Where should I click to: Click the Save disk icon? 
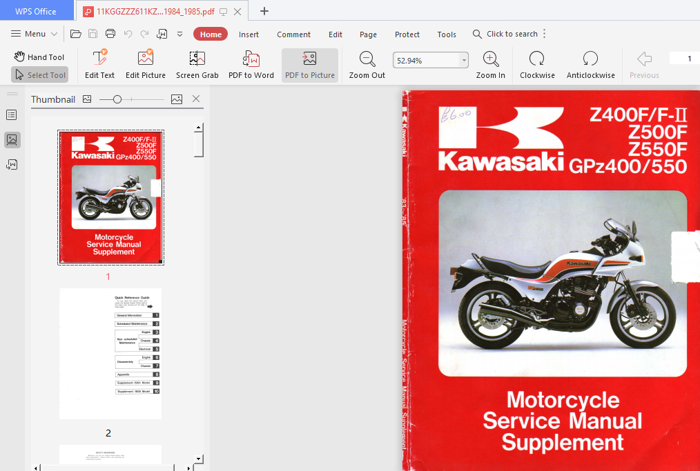(93, 34)
